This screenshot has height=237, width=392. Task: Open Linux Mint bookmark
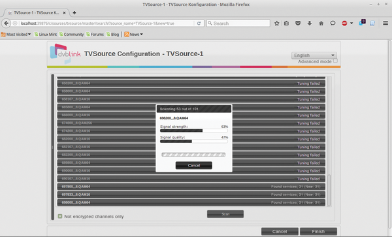tap(46, 34)
